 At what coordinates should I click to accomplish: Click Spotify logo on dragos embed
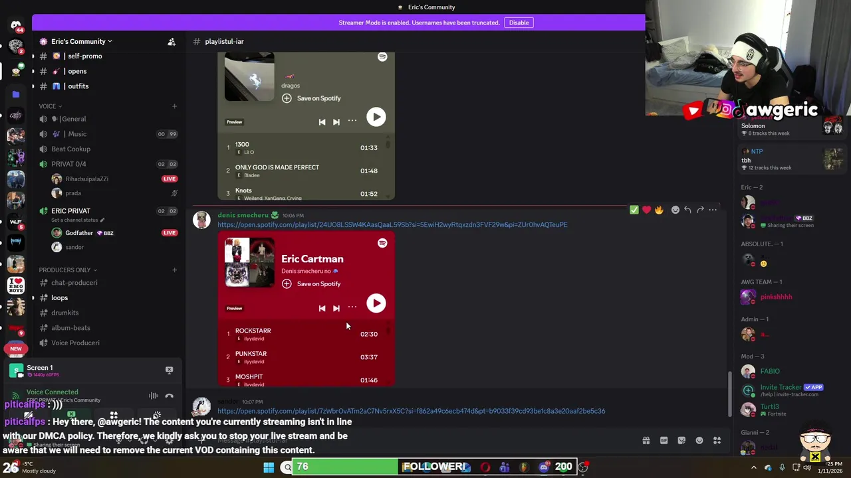382,57
